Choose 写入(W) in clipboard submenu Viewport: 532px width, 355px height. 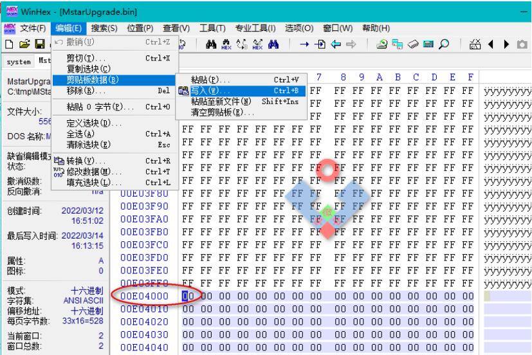pyautogui.click(x=241, y=91)
